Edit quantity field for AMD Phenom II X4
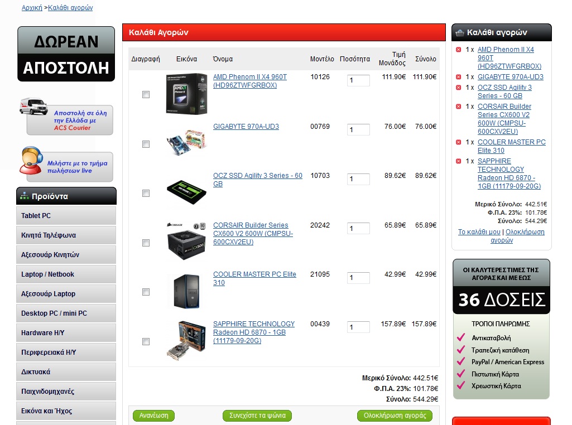 (358, 80)
